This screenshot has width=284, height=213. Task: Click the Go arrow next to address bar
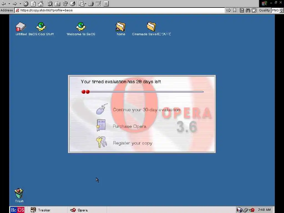coord(229,10)
